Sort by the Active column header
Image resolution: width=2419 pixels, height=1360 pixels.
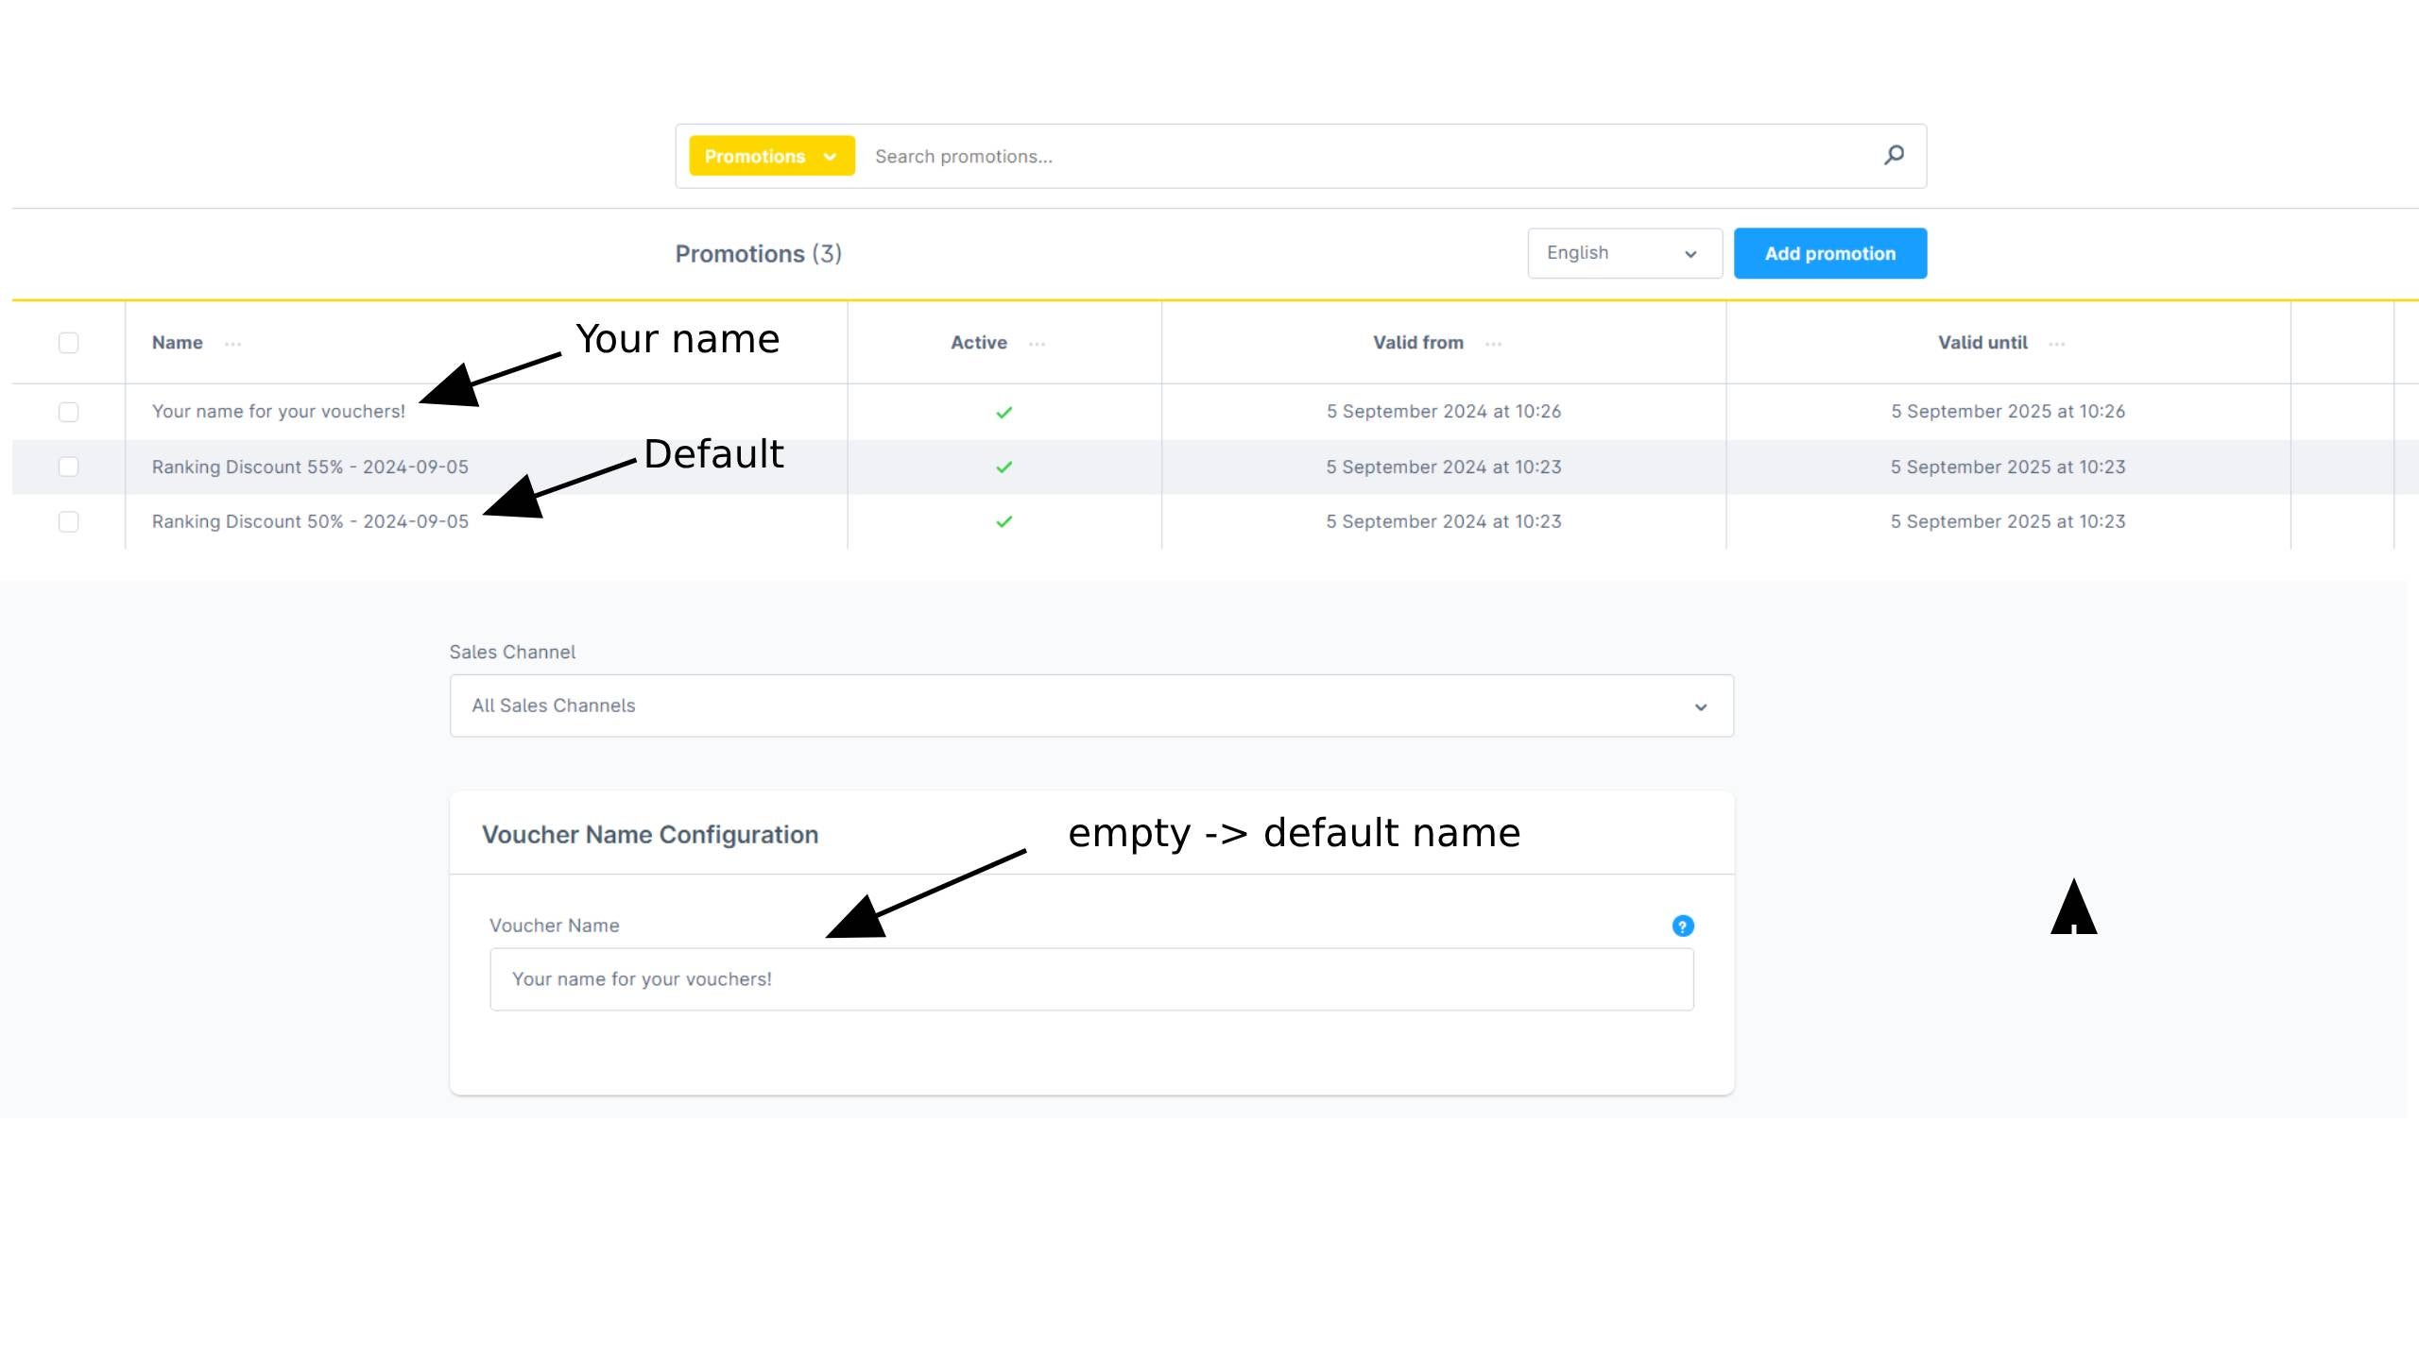pyautogui.click(x=979, y=343)
